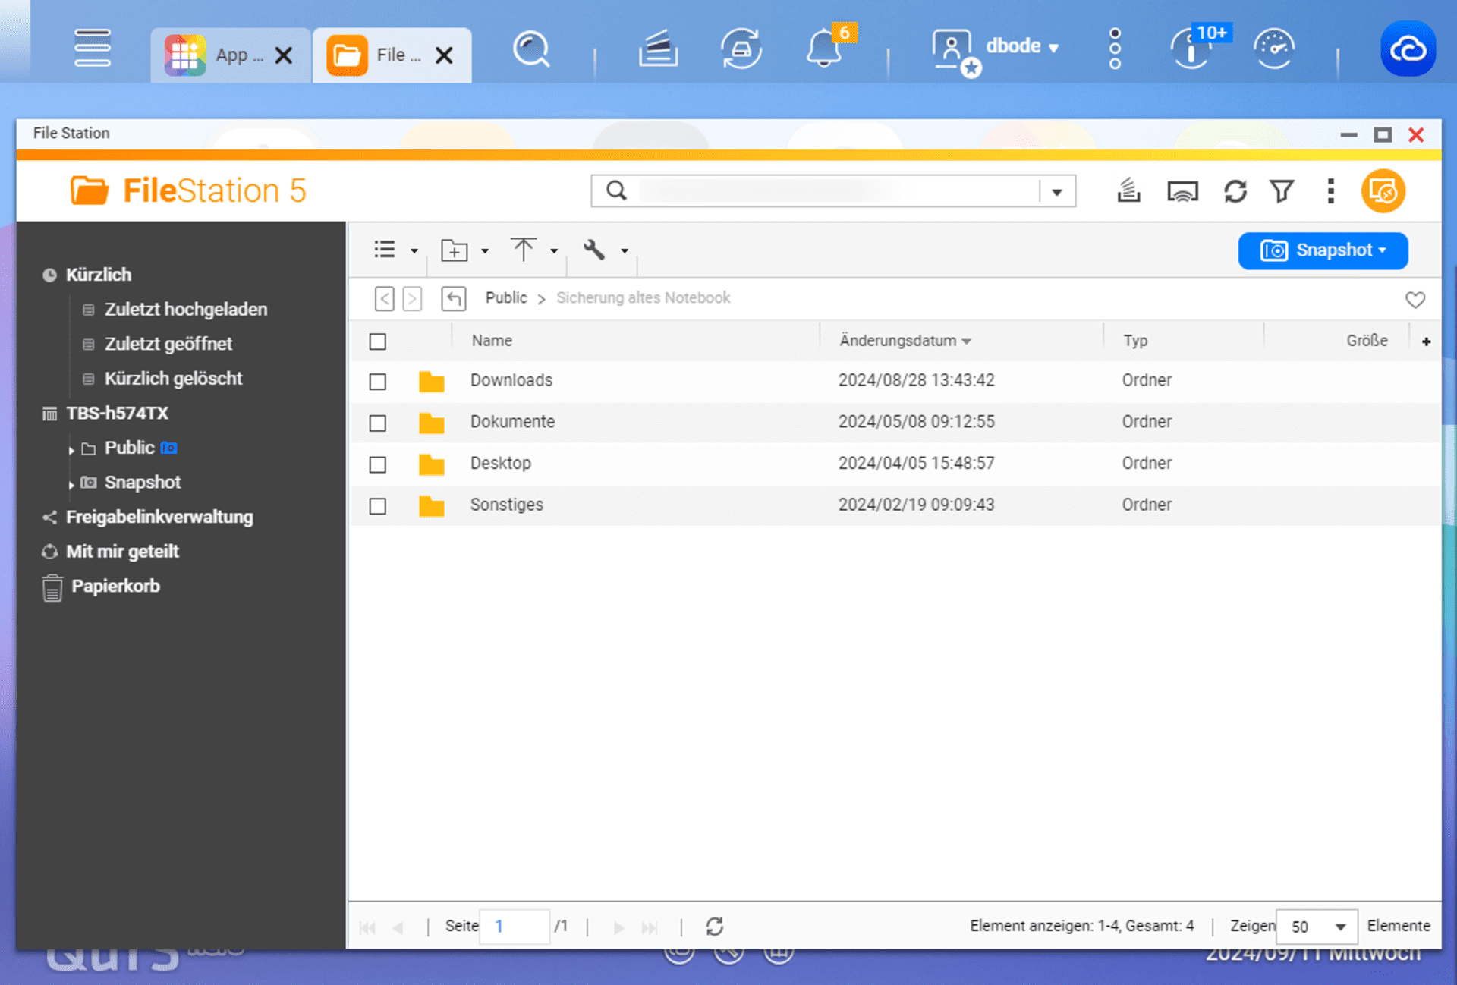The image size is (1457, 985).
Task: Open the items-per-page 50 dropdown
Action: [1317, 927]
